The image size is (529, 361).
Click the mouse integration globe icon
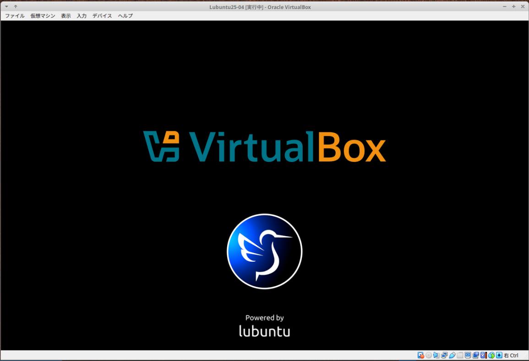tap(491, 355)
